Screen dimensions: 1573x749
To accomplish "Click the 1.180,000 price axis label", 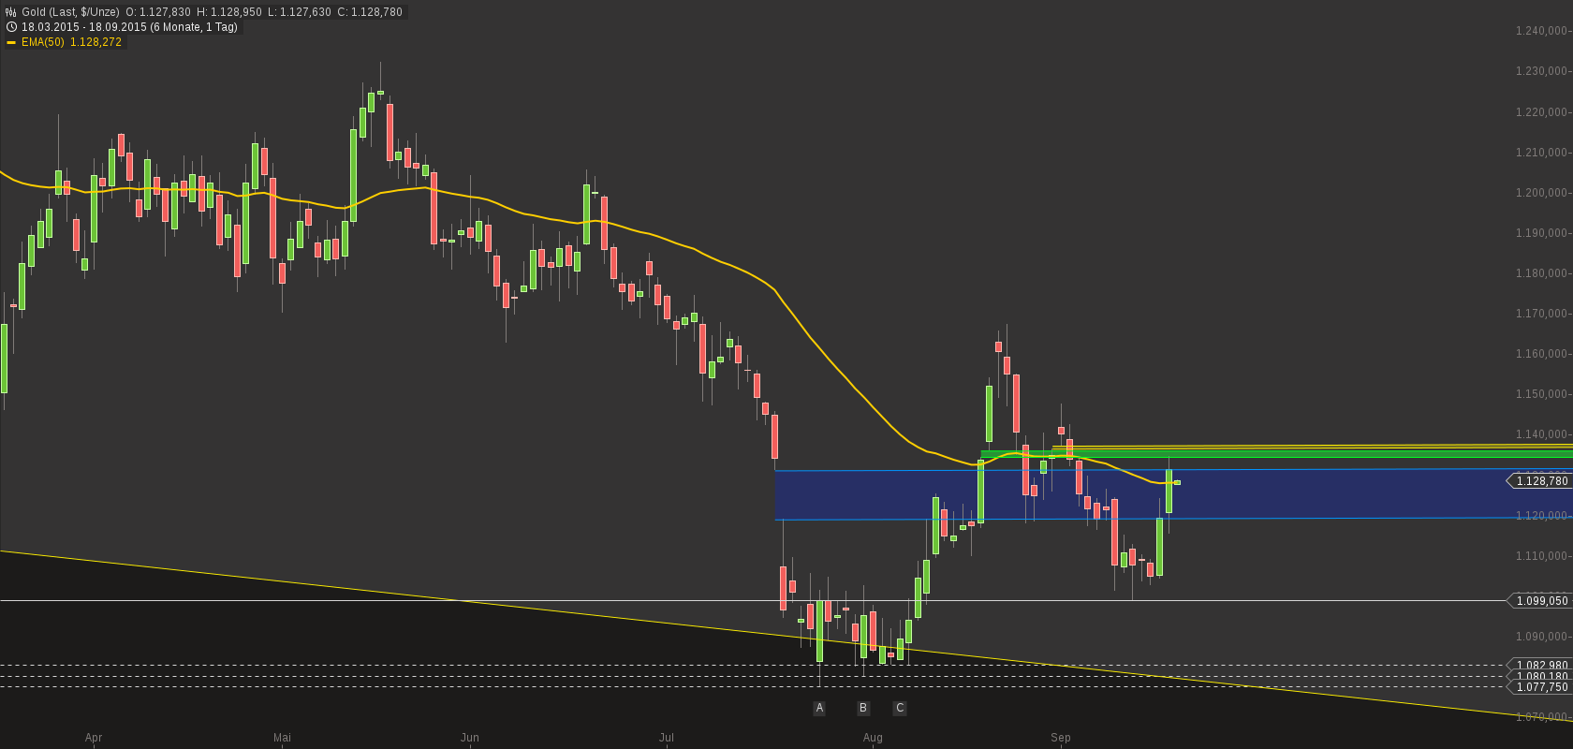I will (1541, 273).
